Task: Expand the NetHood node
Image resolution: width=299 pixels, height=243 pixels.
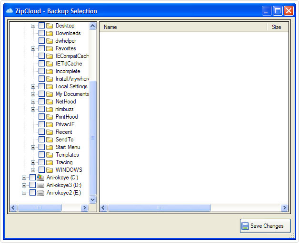Action: [x=33, y=102]
